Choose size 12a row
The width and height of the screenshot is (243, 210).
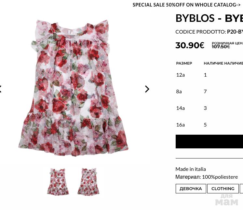click(x=181, y=75)
